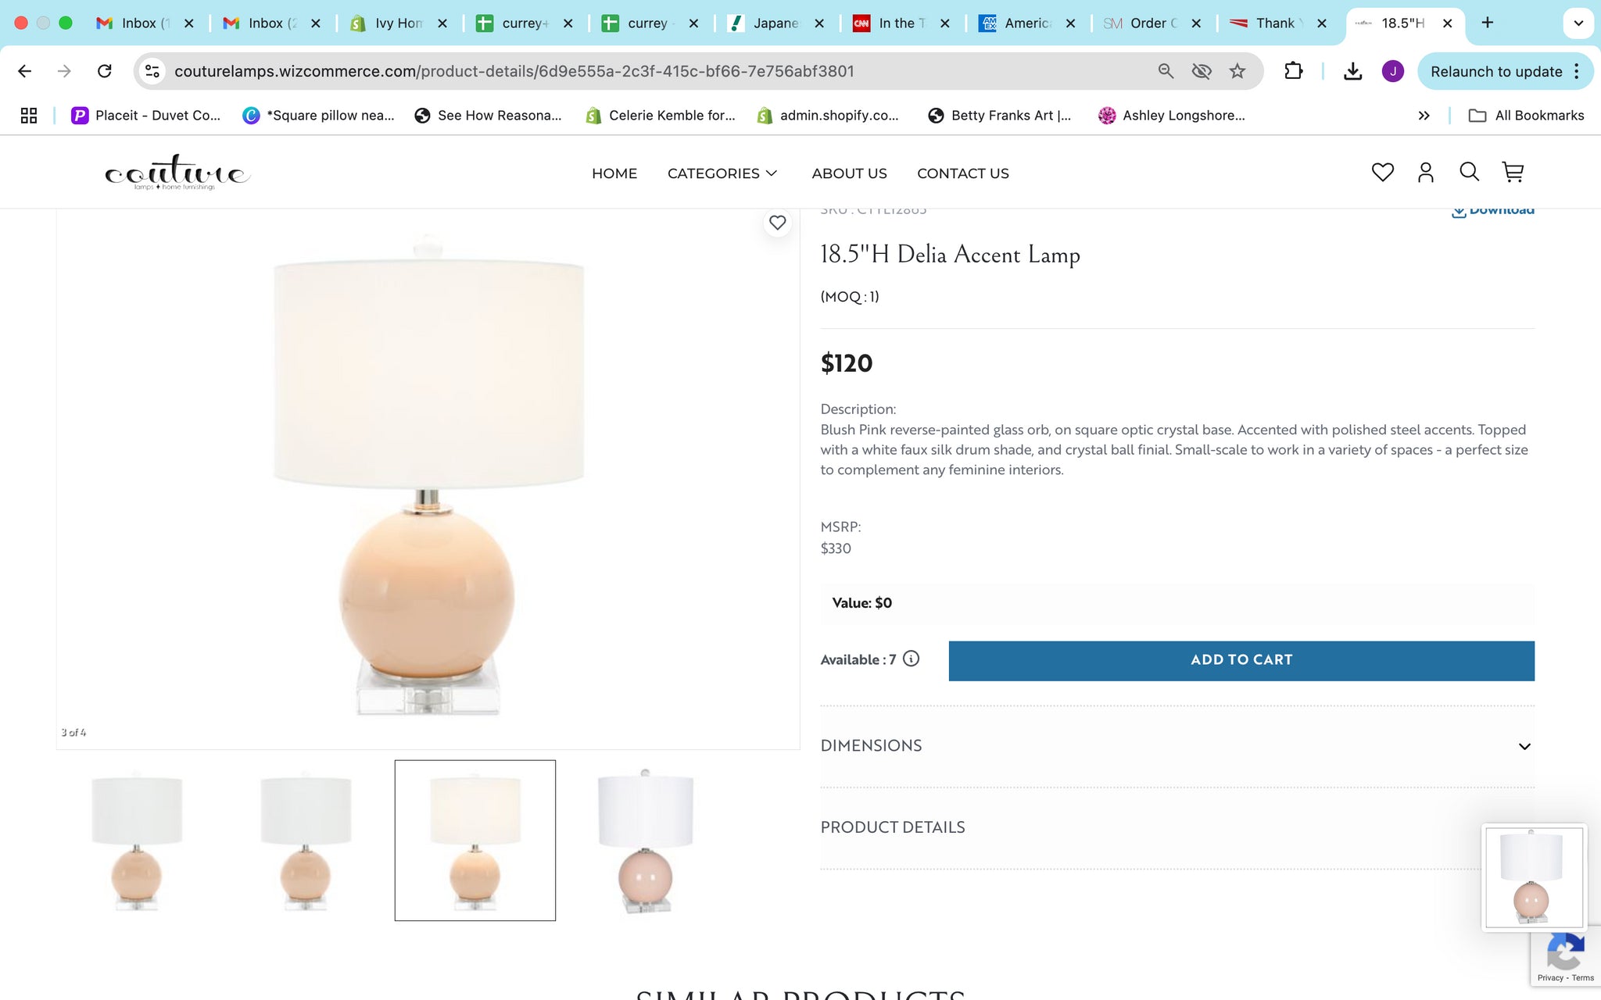Favorite the lamp with the image heart toggle
The height and width of the screenshot is (1000, 1601).
[777, 223]
